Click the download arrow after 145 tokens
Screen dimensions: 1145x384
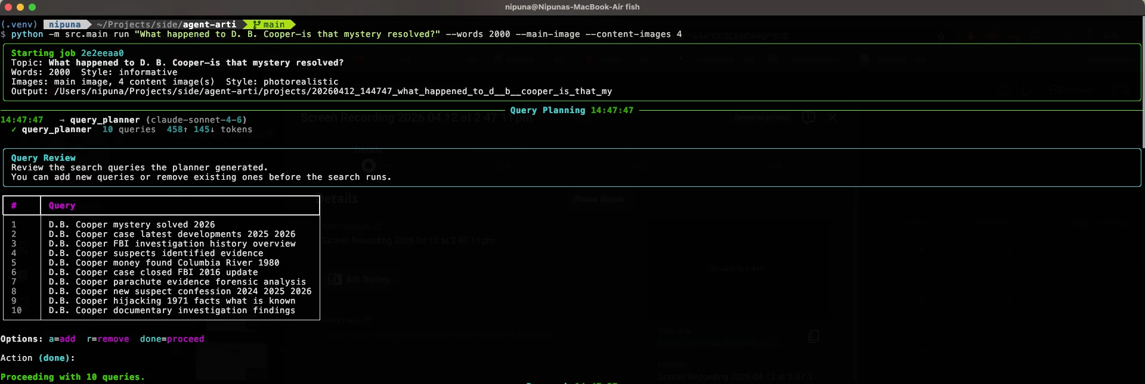click(x=212, y=129)
